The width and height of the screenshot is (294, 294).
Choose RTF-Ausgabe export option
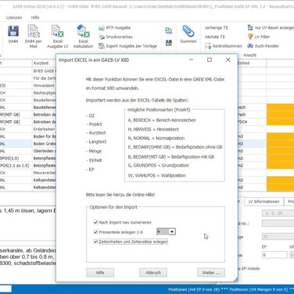tap(114, 28)
